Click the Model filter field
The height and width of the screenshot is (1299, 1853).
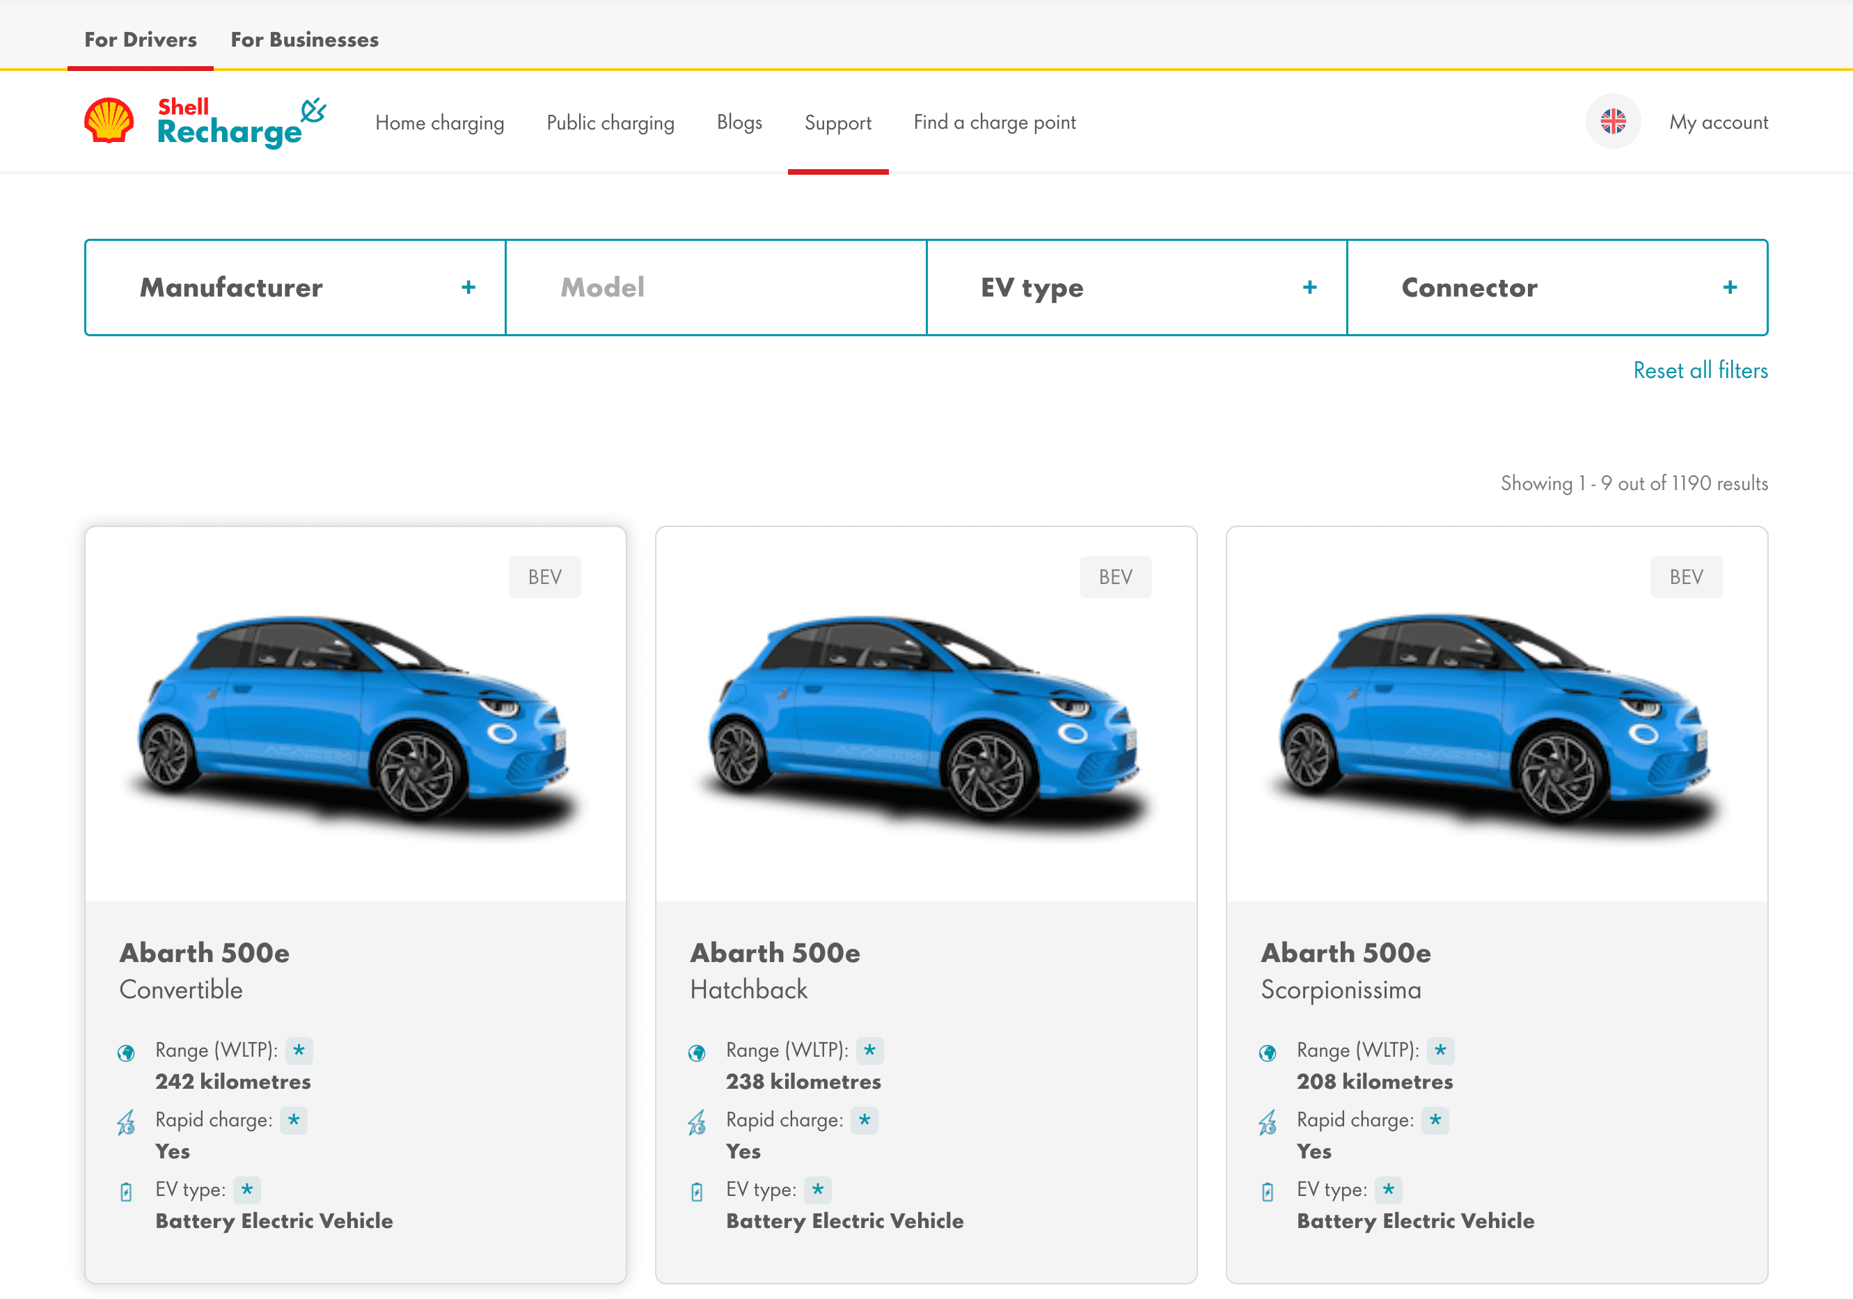[x=716, y=288]
